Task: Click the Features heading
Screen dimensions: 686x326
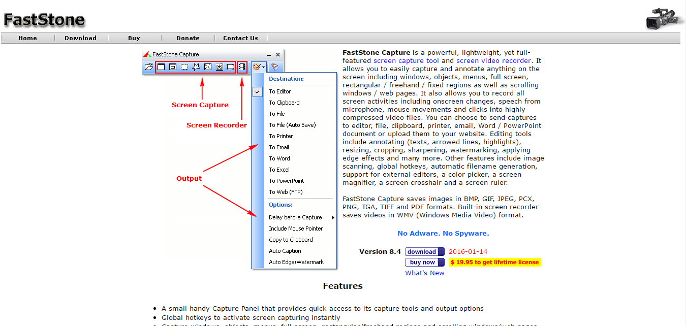Action: tap(343, 286)
